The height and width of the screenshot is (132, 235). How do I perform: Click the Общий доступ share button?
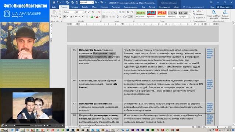[224, 7]
